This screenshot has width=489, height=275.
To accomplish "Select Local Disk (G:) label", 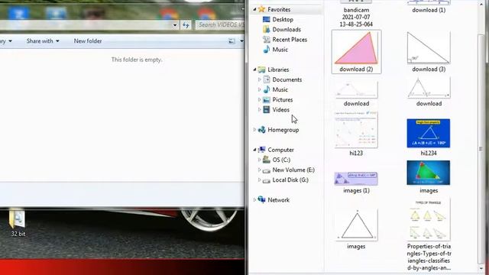I will pyautogui.click(x=290, y=180).
